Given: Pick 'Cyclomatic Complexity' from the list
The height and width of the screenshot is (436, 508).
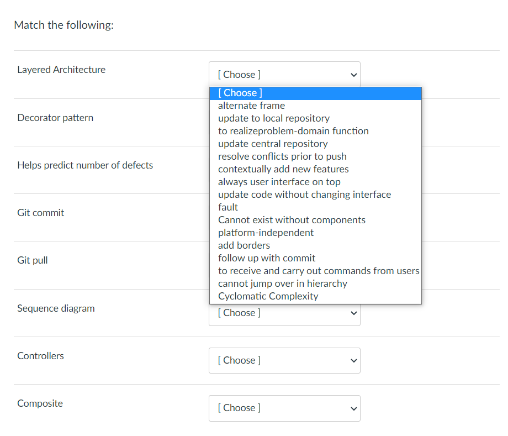Looking at the screenshot, I should 315,296.
